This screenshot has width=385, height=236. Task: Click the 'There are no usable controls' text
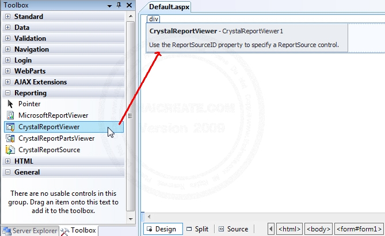(x=63, y=202)
